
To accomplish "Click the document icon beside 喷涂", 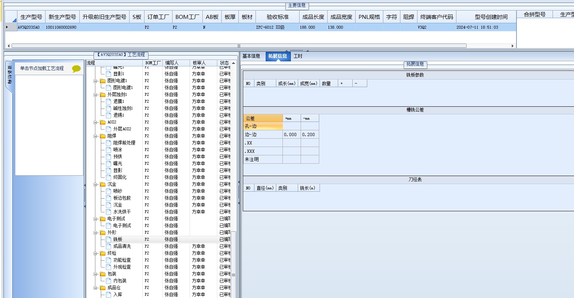I will tap(108, 150).
